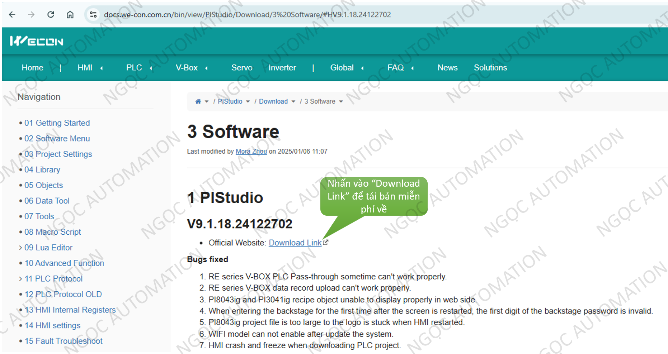Image resolution: width=668 pixels, height=354 pixels.
Task: Open the PIStudio breadcrumb dropdown caret
Action: 248,102
